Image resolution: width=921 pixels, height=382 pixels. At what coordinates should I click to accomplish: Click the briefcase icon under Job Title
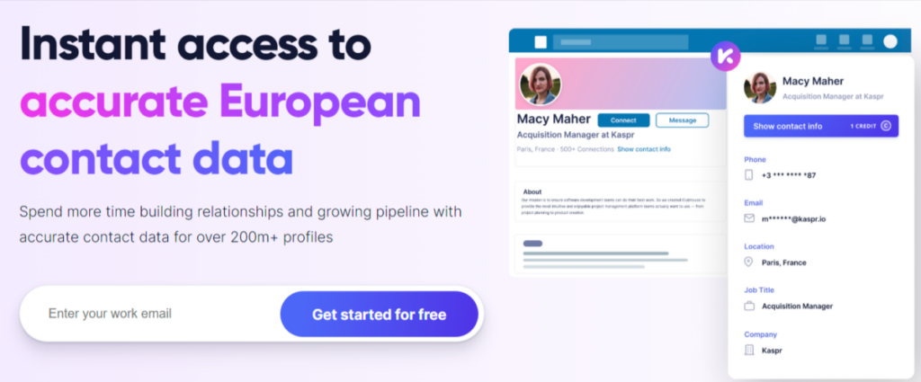pos(748,306)
